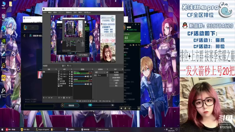The height and width of the screenshot is (132, 235).
Task: Open the 文件(F) menu in OBS
Action: (45, 12)
